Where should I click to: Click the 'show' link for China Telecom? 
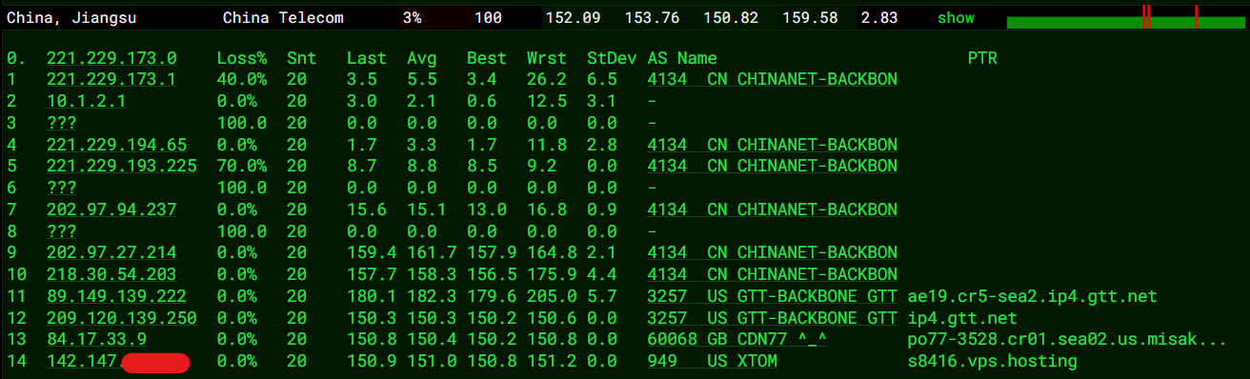(x=956, y=18)
